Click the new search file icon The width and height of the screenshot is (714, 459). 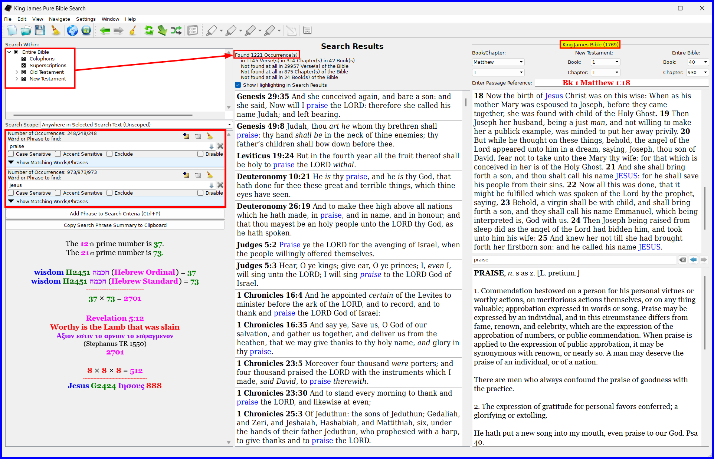click(12, 30)
